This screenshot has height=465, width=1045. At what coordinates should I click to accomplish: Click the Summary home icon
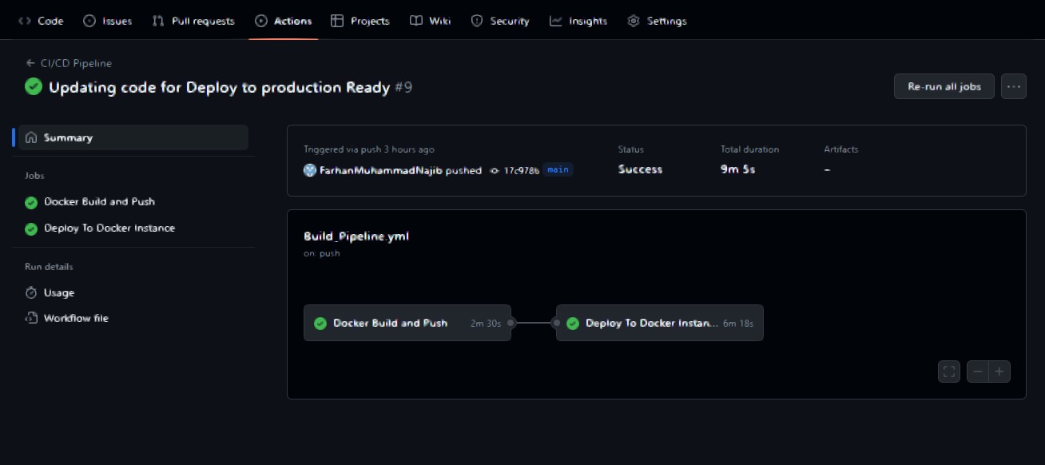click(31, 137)
